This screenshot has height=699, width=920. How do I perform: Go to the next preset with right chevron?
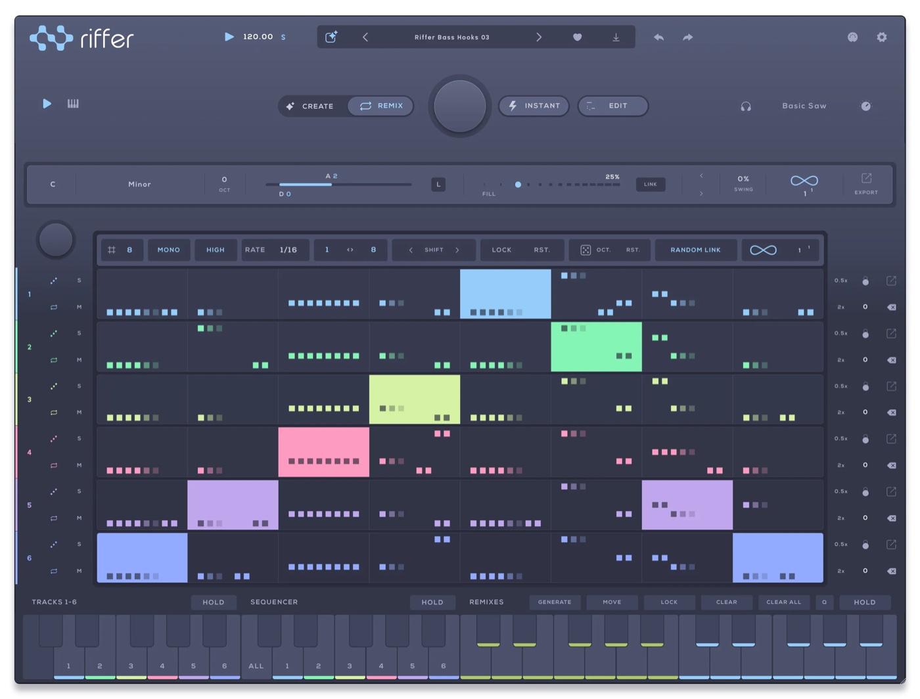539,37
